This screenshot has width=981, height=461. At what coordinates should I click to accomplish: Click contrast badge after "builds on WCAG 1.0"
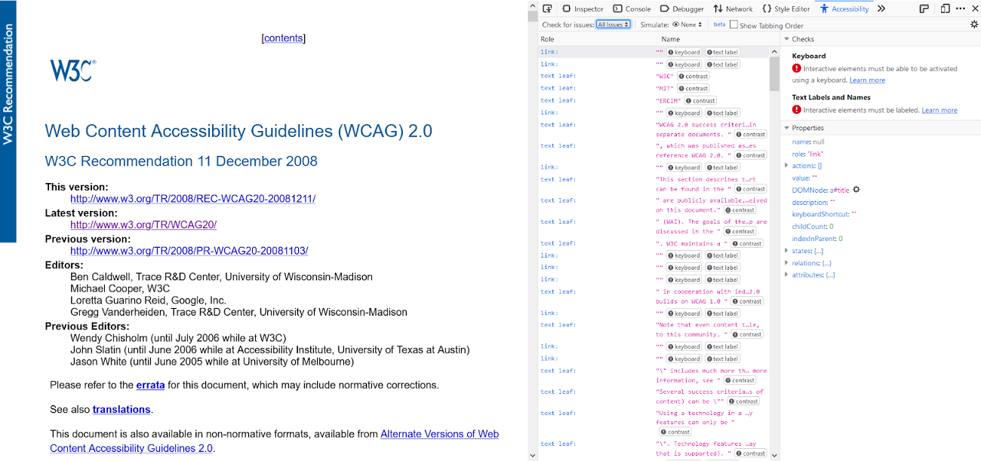point(747,301)
